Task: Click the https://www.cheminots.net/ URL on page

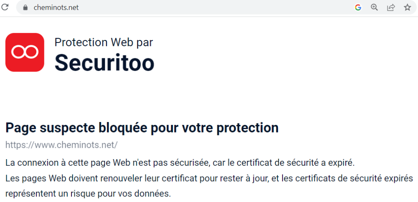Action: 61,145
